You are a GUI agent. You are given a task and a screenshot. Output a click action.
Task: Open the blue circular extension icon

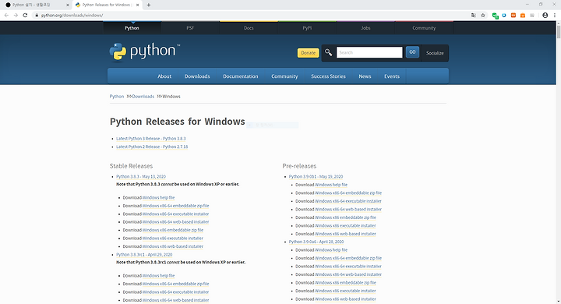click(504, 15)
